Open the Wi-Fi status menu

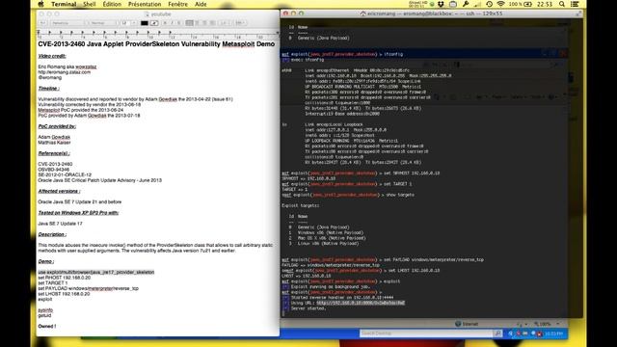500,4
